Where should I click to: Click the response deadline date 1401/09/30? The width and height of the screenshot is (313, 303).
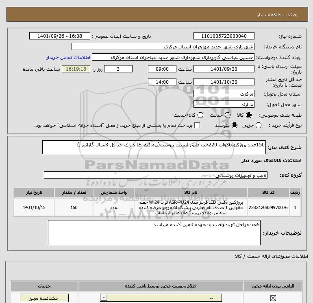pos(224,69)
